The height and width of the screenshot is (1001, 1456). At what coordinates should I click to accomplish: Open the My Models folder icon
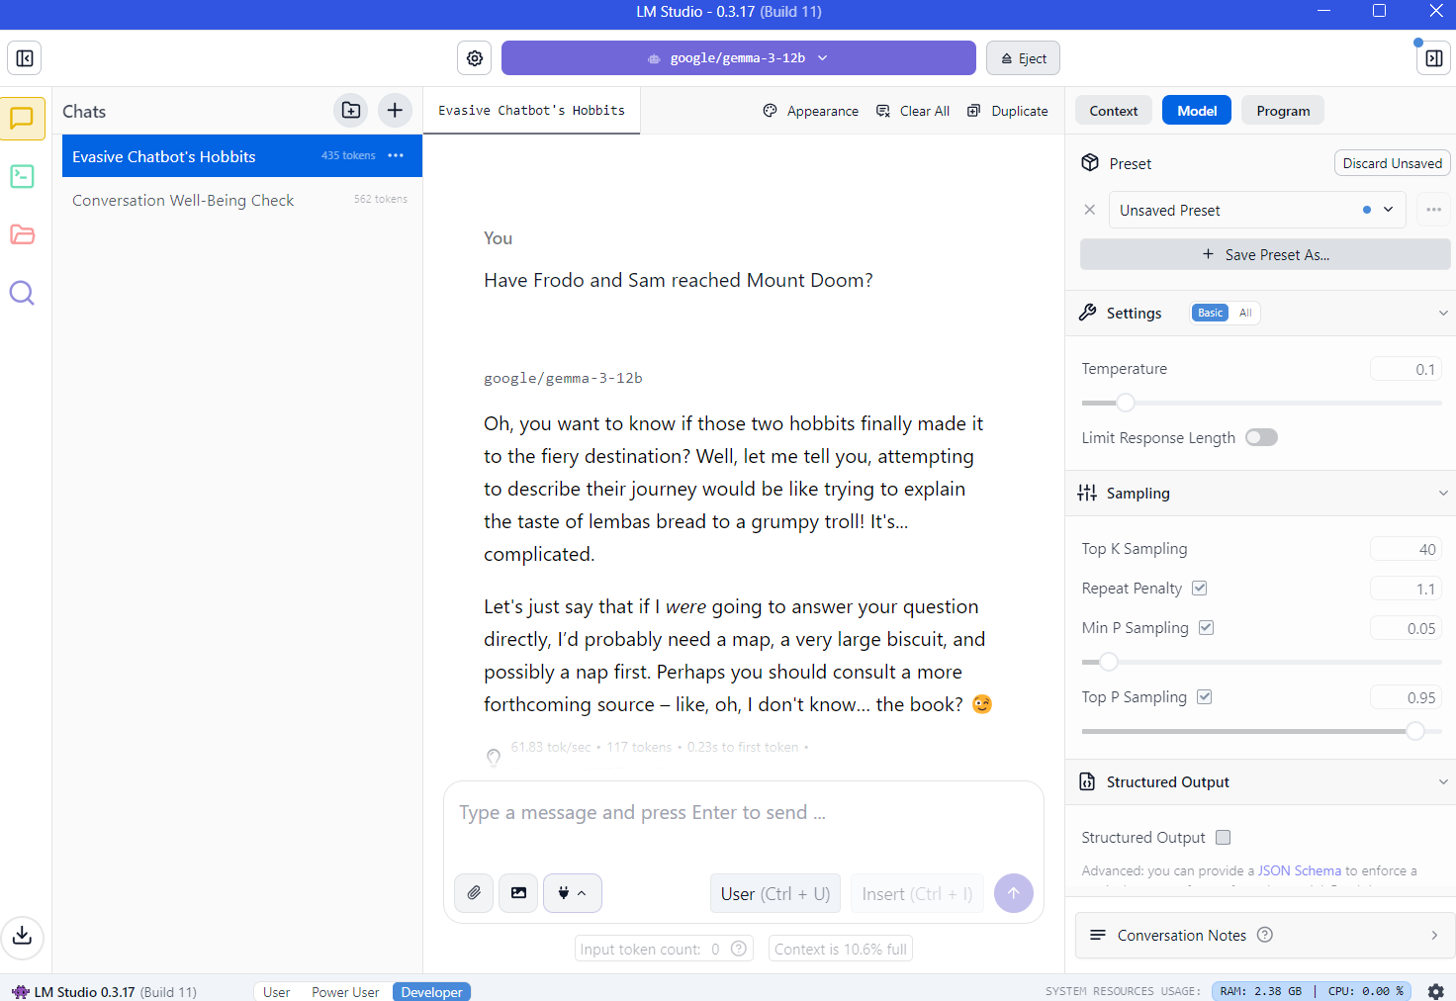click(x=22, y=234)
